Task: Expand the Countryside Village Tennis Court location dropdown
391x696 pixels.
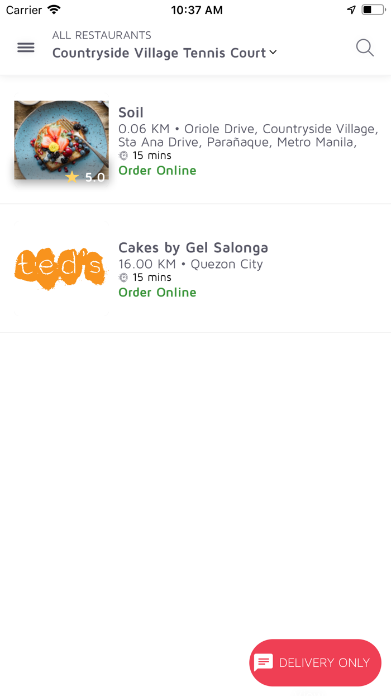Action: (272, 53)
